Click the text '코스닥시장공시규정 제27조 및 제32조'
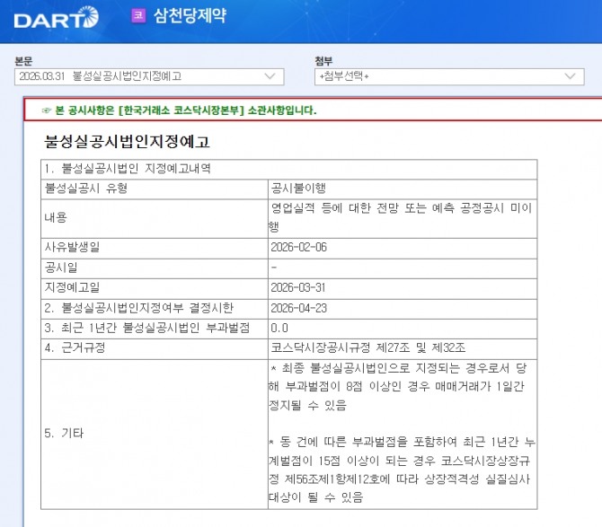The width and height of the screenshot is (602, 527). click(367, 347)
